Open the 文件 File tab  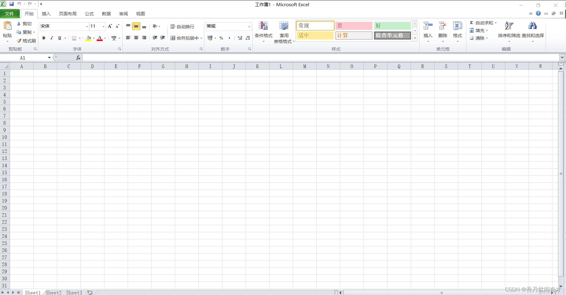[10, 14]
